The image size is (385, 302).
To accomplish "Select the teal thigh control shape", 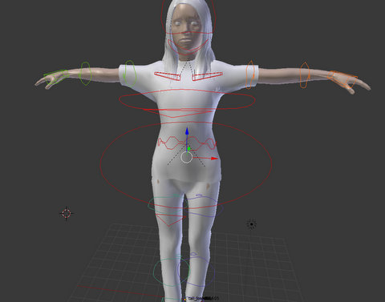I will click(x=168, y=205).
